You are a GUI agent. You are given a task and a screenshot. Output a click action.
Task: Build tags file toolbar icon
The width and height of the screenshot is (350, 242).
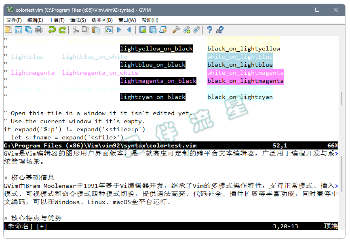pyautogui.click(x=186, y=29)
